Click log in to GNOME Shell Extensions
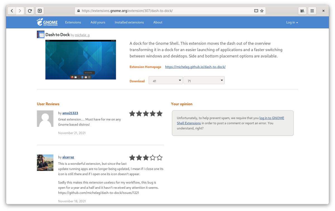 pyautogui.click(x=272, y=118)
